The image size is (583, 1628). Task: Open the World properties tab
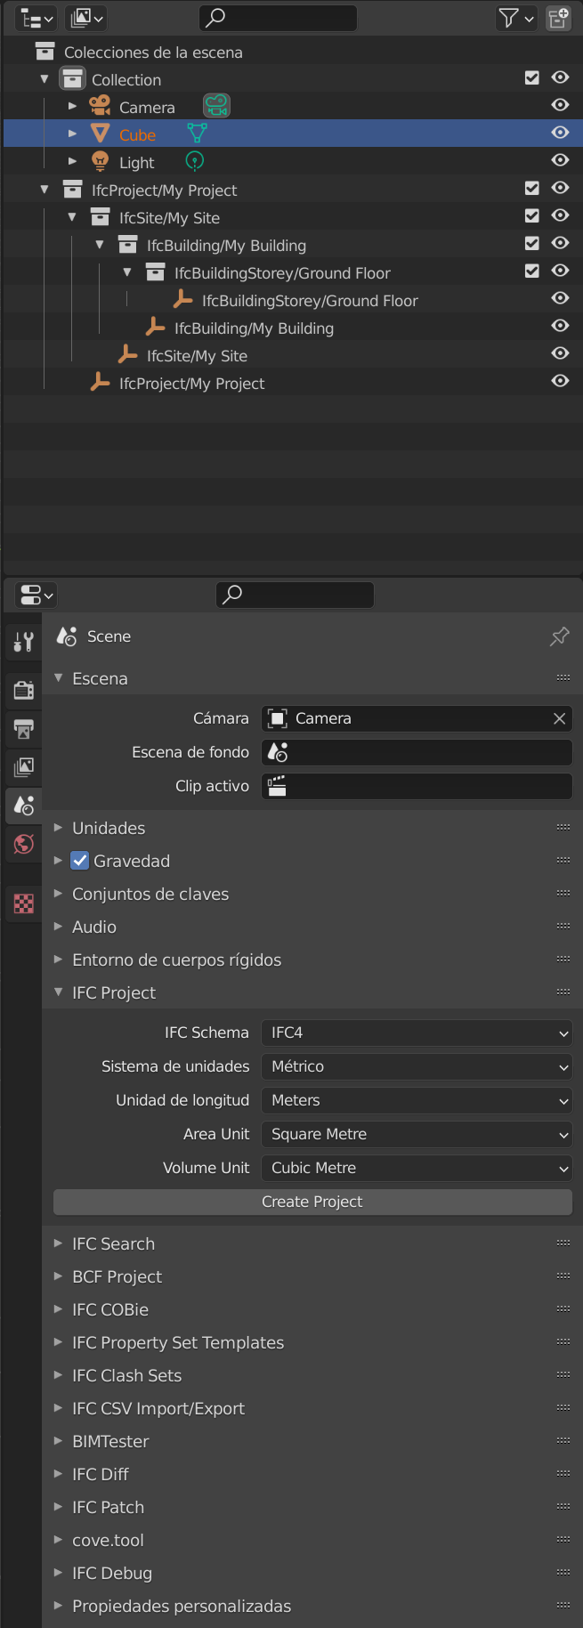pos(22,844)
